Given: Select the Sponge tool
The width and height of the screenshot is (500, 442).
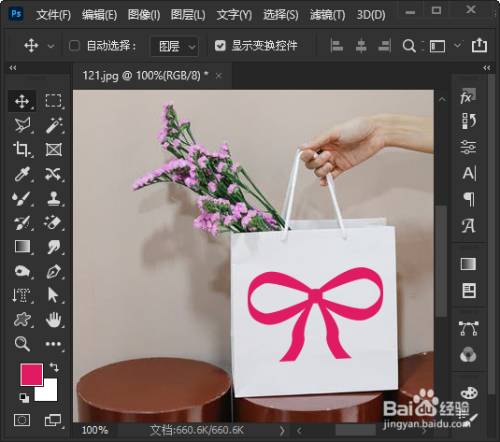Looking at the screenshot, I should (x=22, y=272).
